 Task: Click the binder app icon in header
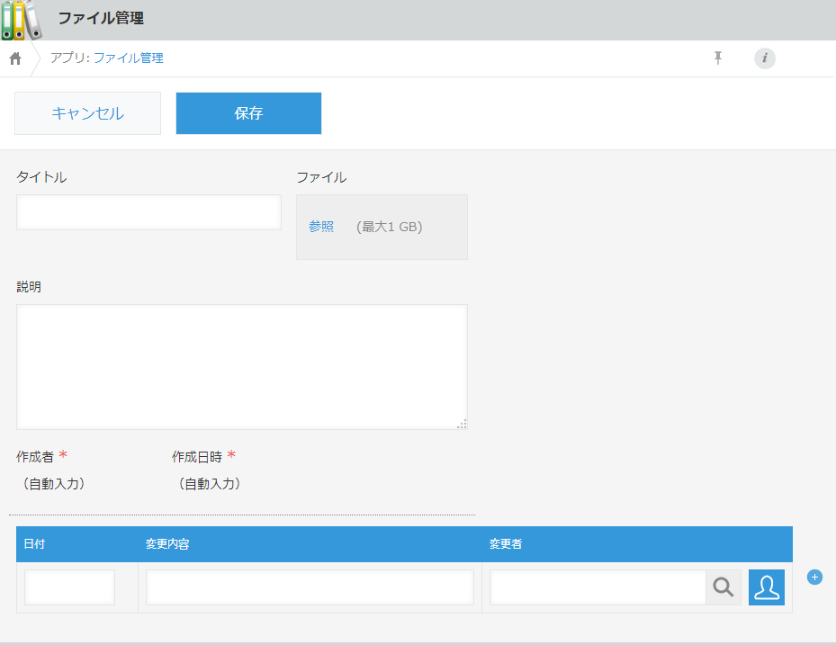(x=22, y=20)
